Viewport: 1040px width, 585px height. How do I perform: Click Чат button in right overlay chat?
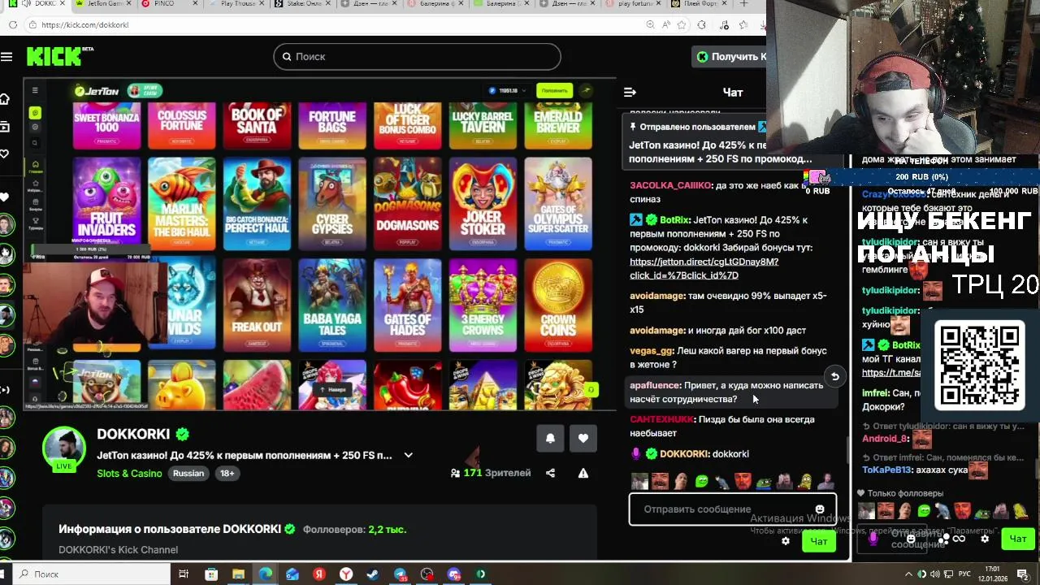tap(1017, 539)
